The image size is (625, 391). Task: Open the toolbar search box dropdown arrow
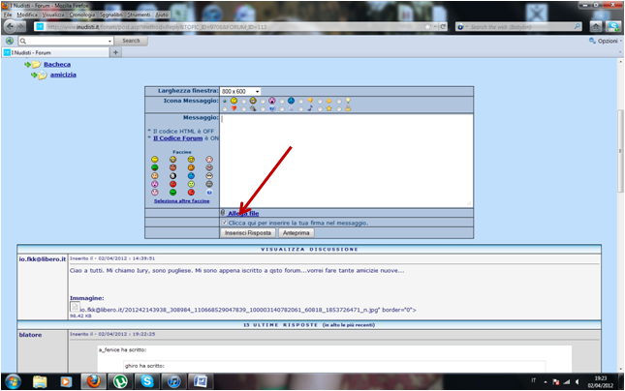click(112, 41)
